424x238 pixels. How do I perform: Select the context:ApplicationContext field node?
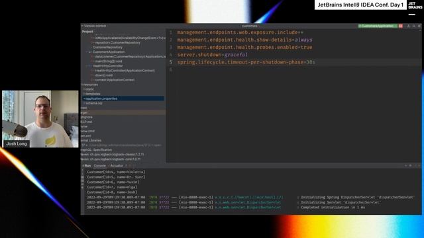(x=115, y=80)
